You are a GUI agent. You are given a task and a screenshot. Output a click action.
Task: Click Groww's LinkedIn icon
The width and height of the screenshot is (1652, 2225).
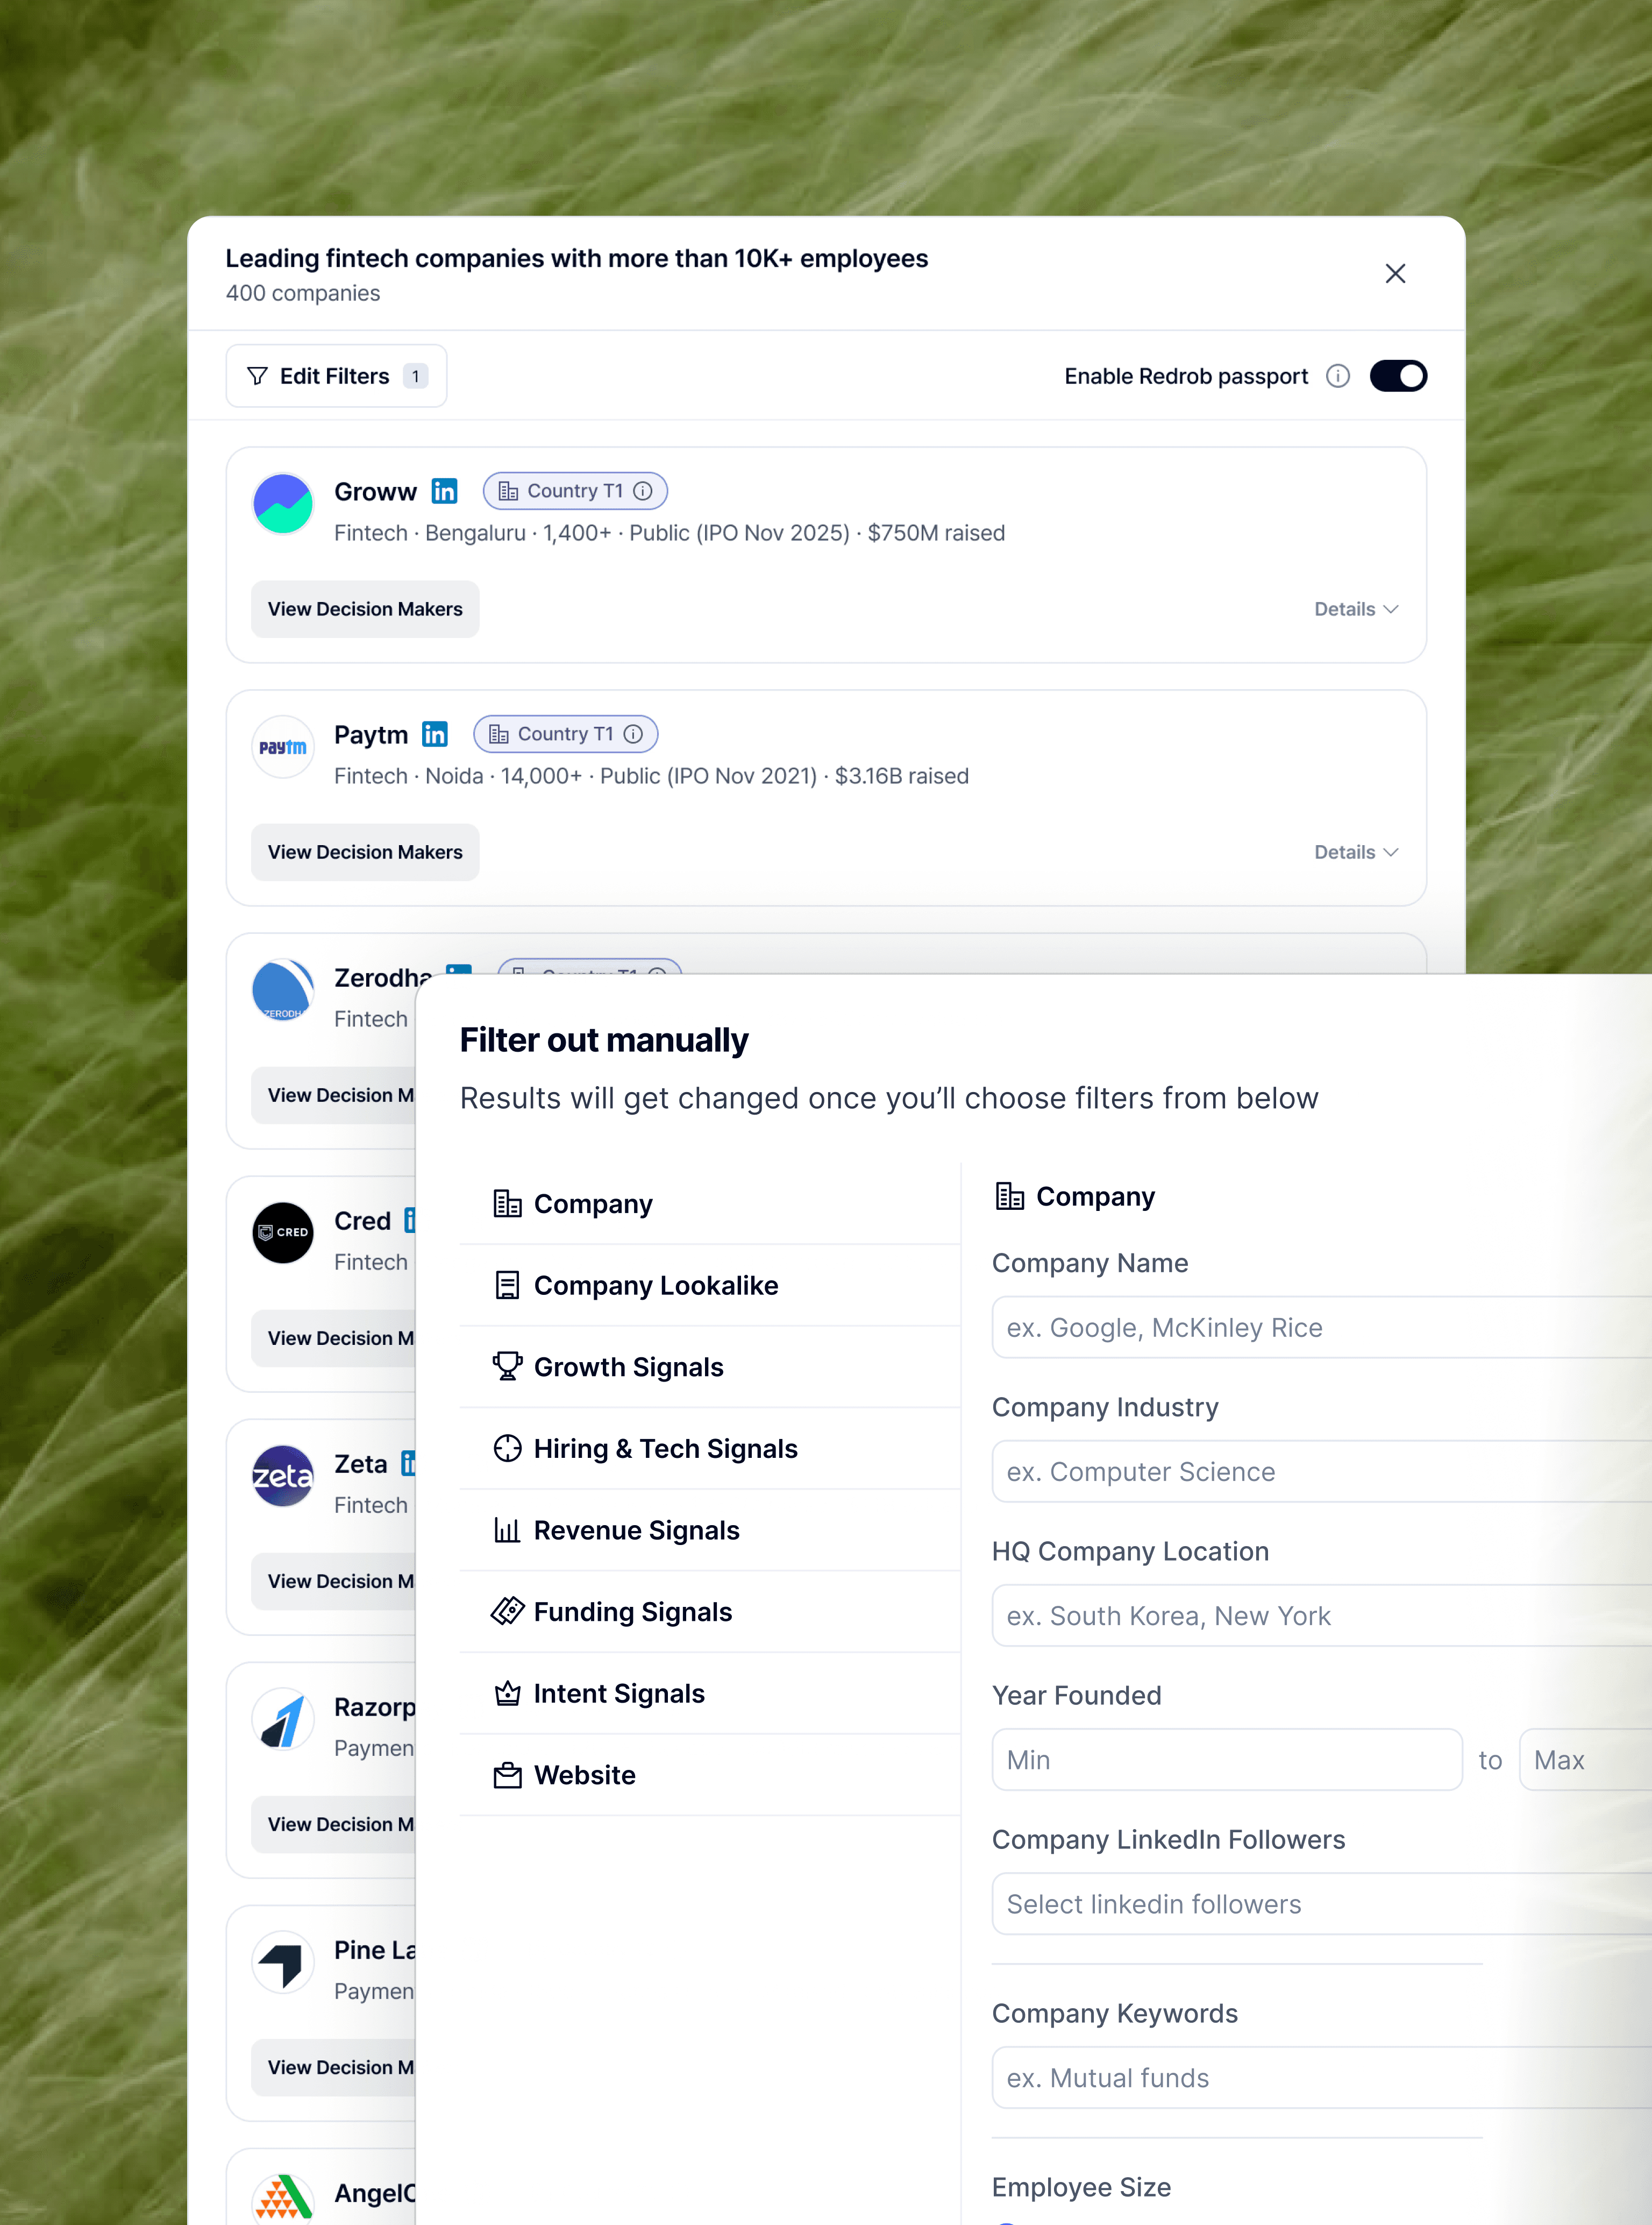pos(444,491)
